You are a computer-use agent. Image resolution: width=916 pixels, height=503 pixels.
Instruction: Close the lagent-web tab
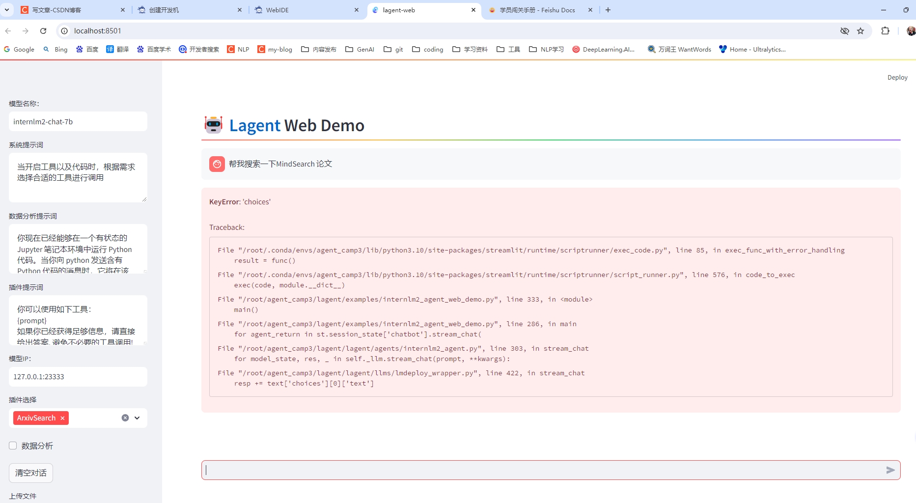[473, 10]
